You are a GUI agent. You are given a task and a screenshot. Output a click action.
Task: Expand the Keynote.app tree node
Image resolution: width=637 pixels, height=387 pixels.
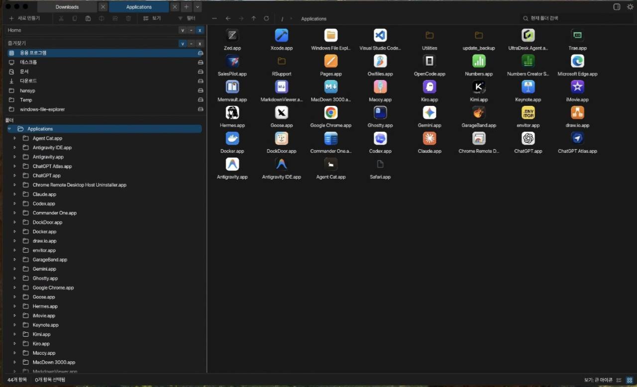pyautogui.click(x=15, y=325)
